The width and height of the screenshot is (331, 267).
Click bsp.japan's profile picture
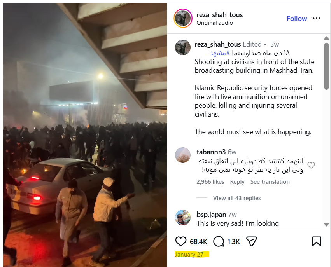[183, 218]
